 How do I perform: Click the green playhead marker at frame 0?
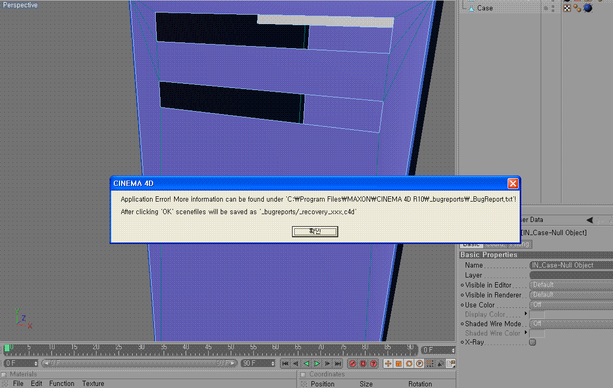7,348
